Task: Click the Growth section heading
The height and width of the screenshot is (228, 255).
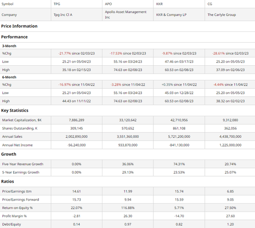Action: coord(9,154)
